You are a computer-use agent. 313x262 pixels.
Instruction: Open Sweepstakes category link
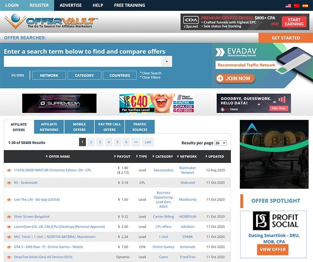[163, 170]
